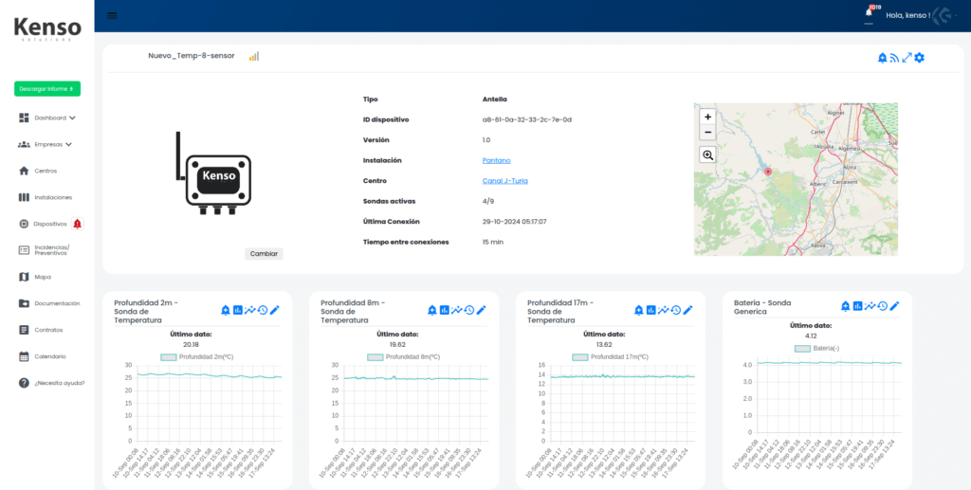Click the Cambiar button under the device image
The width and height of the screenshot is (971, 490).
click(264, 254)
